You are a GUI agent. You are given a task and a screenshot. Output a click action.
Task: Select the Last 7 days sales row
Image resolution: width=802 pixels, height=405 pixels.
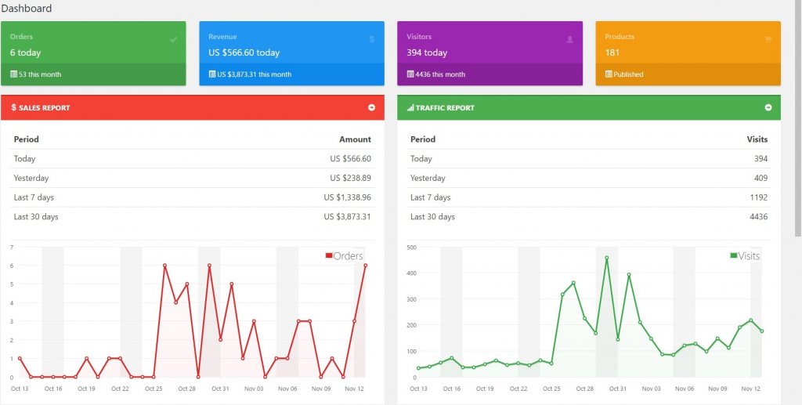point(193,197)
